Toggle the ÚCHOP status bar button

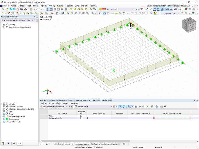78,147
